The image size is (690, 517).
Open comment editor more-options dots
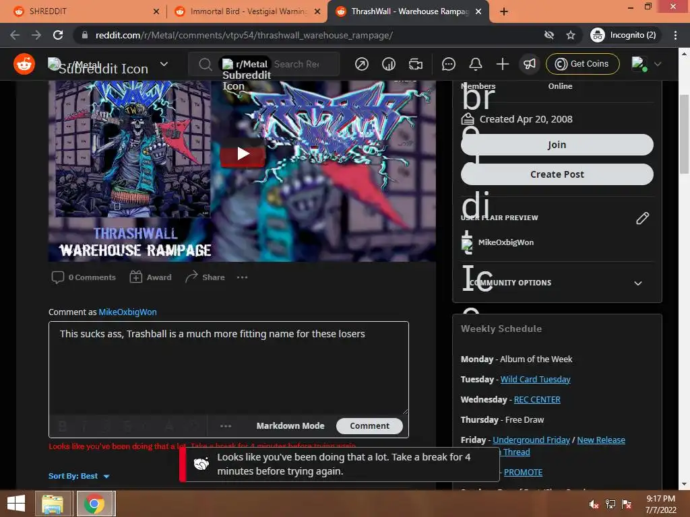tap(225, 426)
